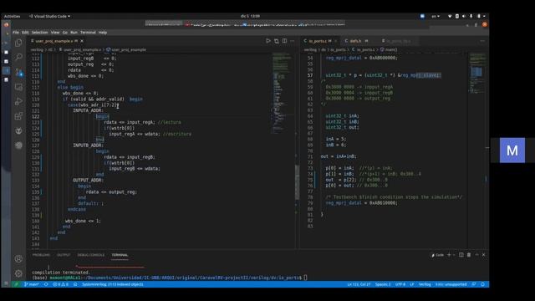Click the right editor minimap
Screen dimensions: 535x301
477,73
